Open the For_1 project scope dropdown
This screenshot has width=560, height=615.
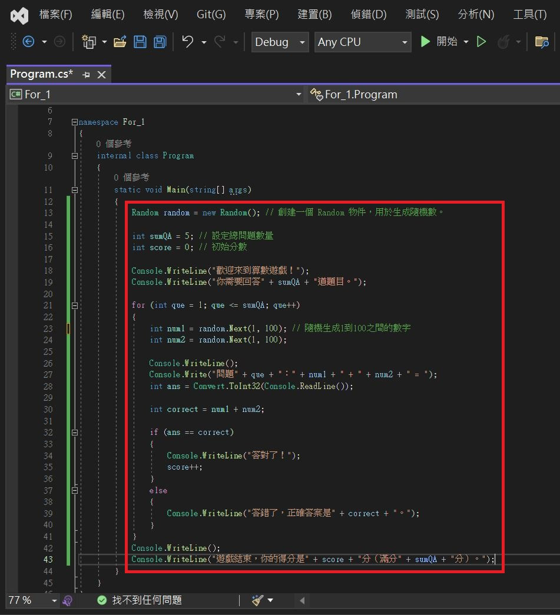tap(155, 94)
